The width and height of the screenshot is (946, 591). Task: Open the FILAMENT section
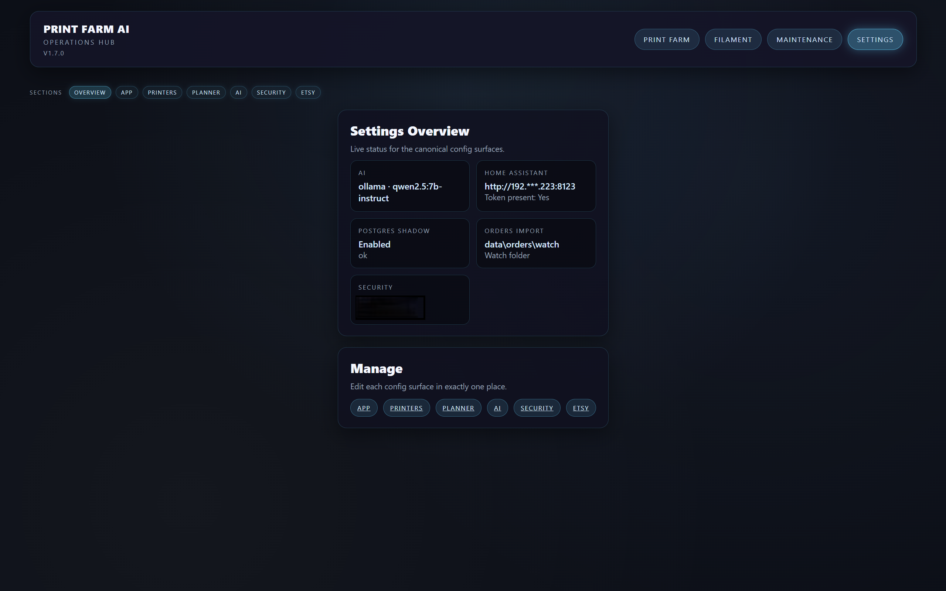(733, 39)
